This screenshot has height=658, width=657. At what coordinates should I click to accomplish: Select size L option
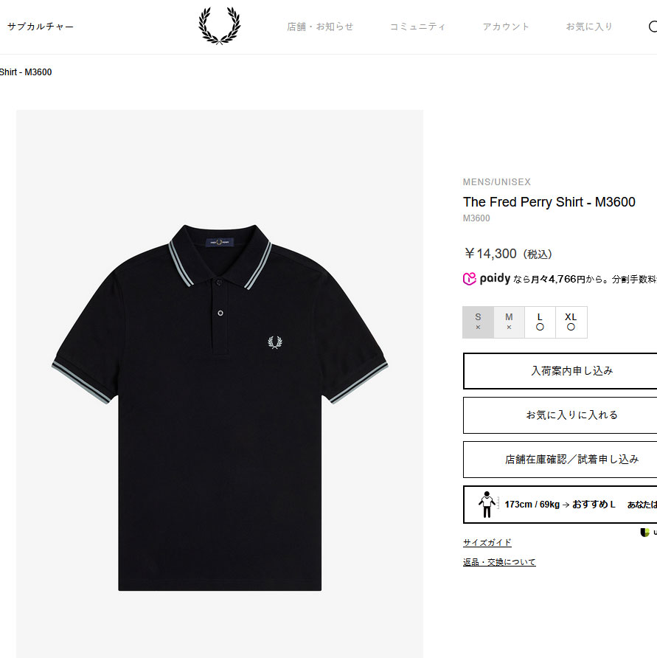click(540, 322)
